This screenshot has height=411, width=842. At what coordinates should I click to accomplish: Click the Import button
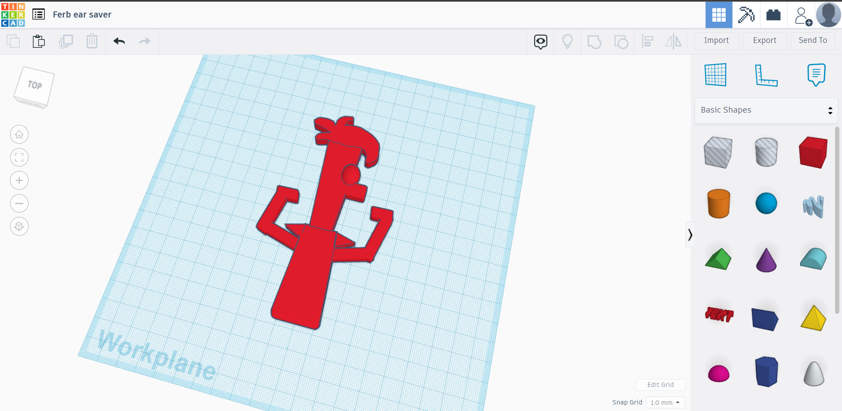click(x=717, y=40)
